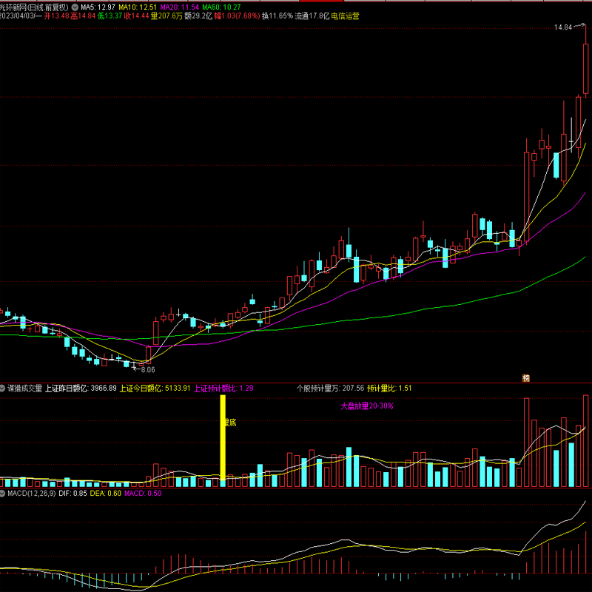The image size is (592, 592).
Task: Open the 谋猎成交量 indicator name
Action: pyautogui.click(x=24, y=387)
